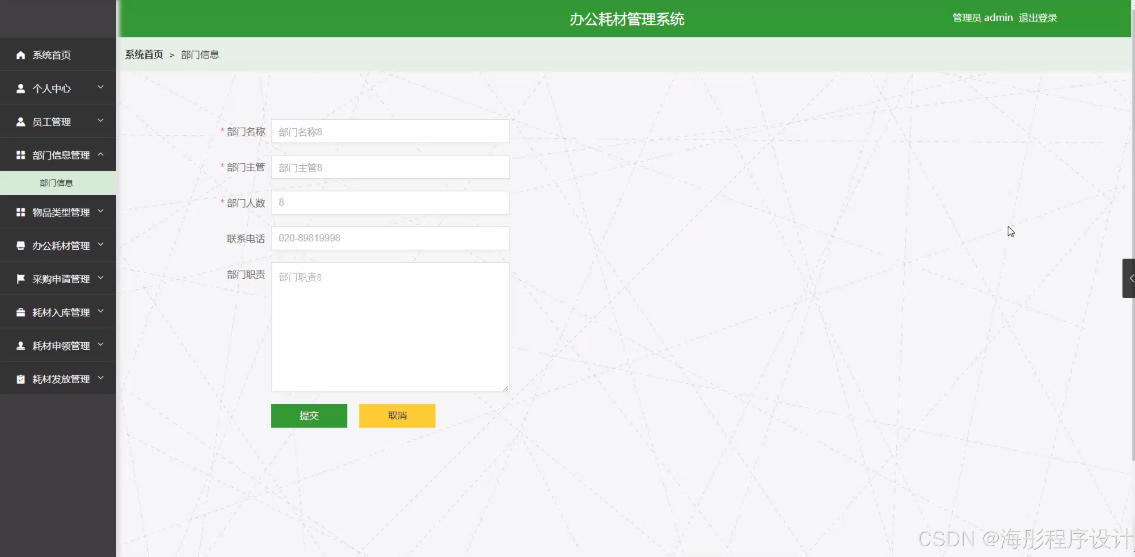Click the briefcase icon beside 耗材入库管理

coord(21,312)
